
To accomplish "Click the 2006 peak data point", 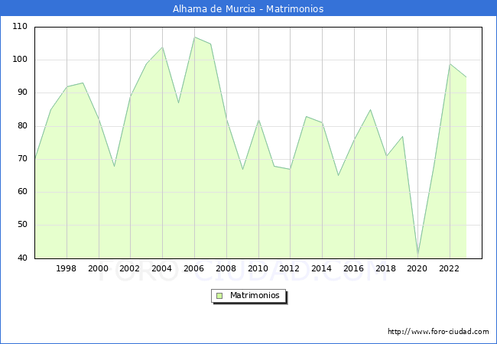I will [x=195, y=37].
